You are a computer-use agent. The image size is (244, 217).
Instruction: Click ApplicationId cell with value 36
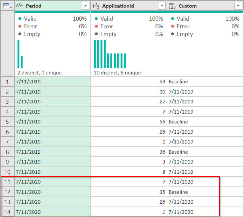(x=129, y=152)
